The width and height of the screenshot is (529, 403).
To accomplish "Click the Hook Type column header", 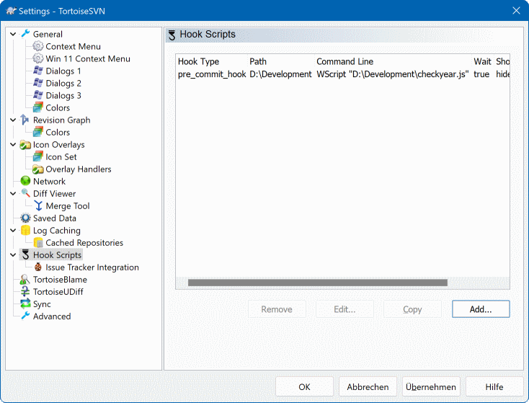I will coord(212,61).
